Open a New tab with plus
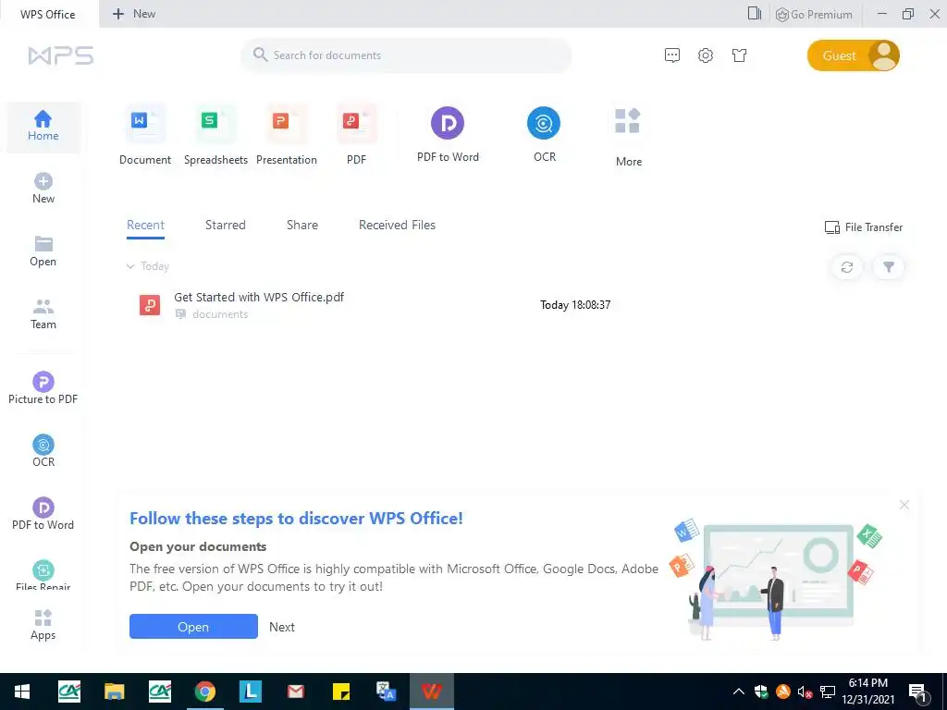The height and width of the screenshot is (710, 947). (134, 14)
